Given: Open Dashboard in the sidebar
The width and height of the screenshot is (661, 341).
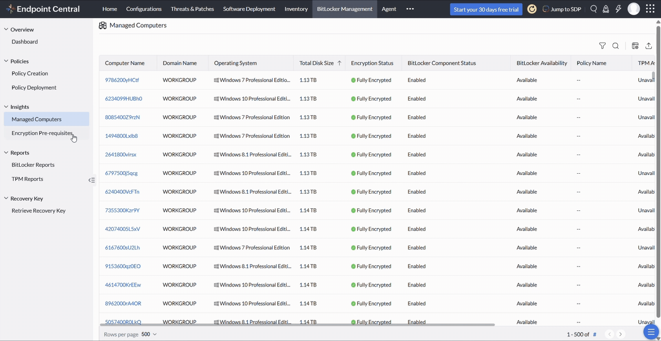Looking at the screenshot, I should pyautogui.click(x=25, y=42).
